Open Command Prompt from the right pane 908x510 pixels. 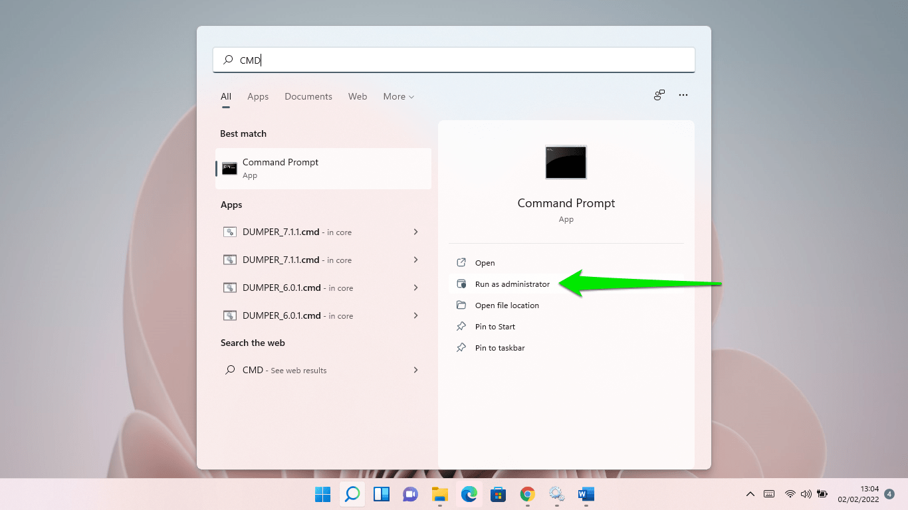click(x=485, y=263)
